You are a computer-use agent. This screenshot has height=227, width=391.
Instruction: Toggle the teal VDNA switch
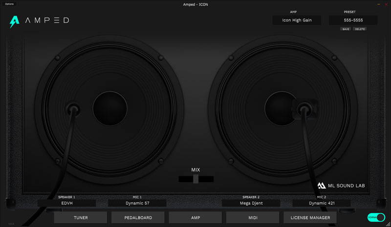tap(376, 217)
